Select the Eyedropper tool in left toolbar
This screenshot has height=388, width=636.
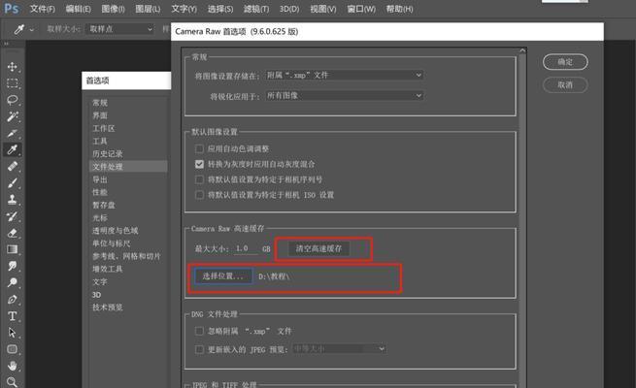click(13, 149)
